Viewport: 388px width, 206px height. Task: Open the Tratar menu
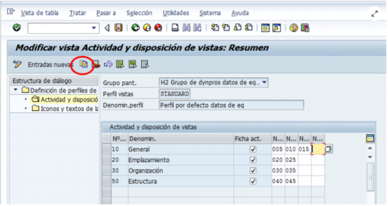[x=78, y=13]
